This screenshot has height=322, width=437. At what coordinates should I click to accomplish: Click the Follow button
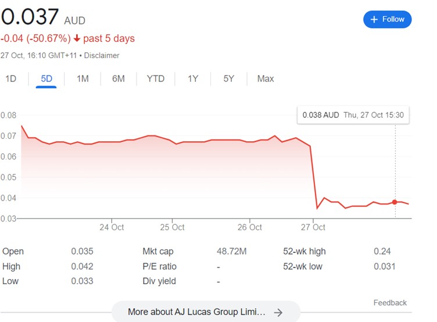[388, 19]
